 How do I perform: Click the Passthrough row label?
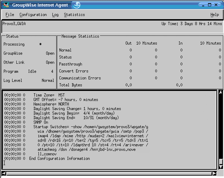pos(70,64)
